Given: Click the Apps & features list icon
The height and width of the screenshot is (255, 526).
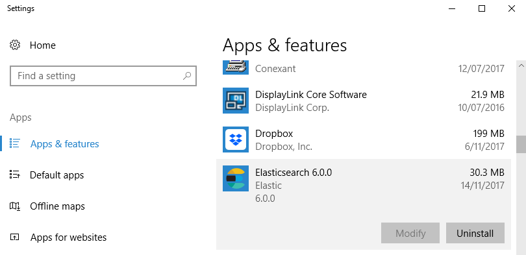Looking at the screenshot, I should [15, 143].
